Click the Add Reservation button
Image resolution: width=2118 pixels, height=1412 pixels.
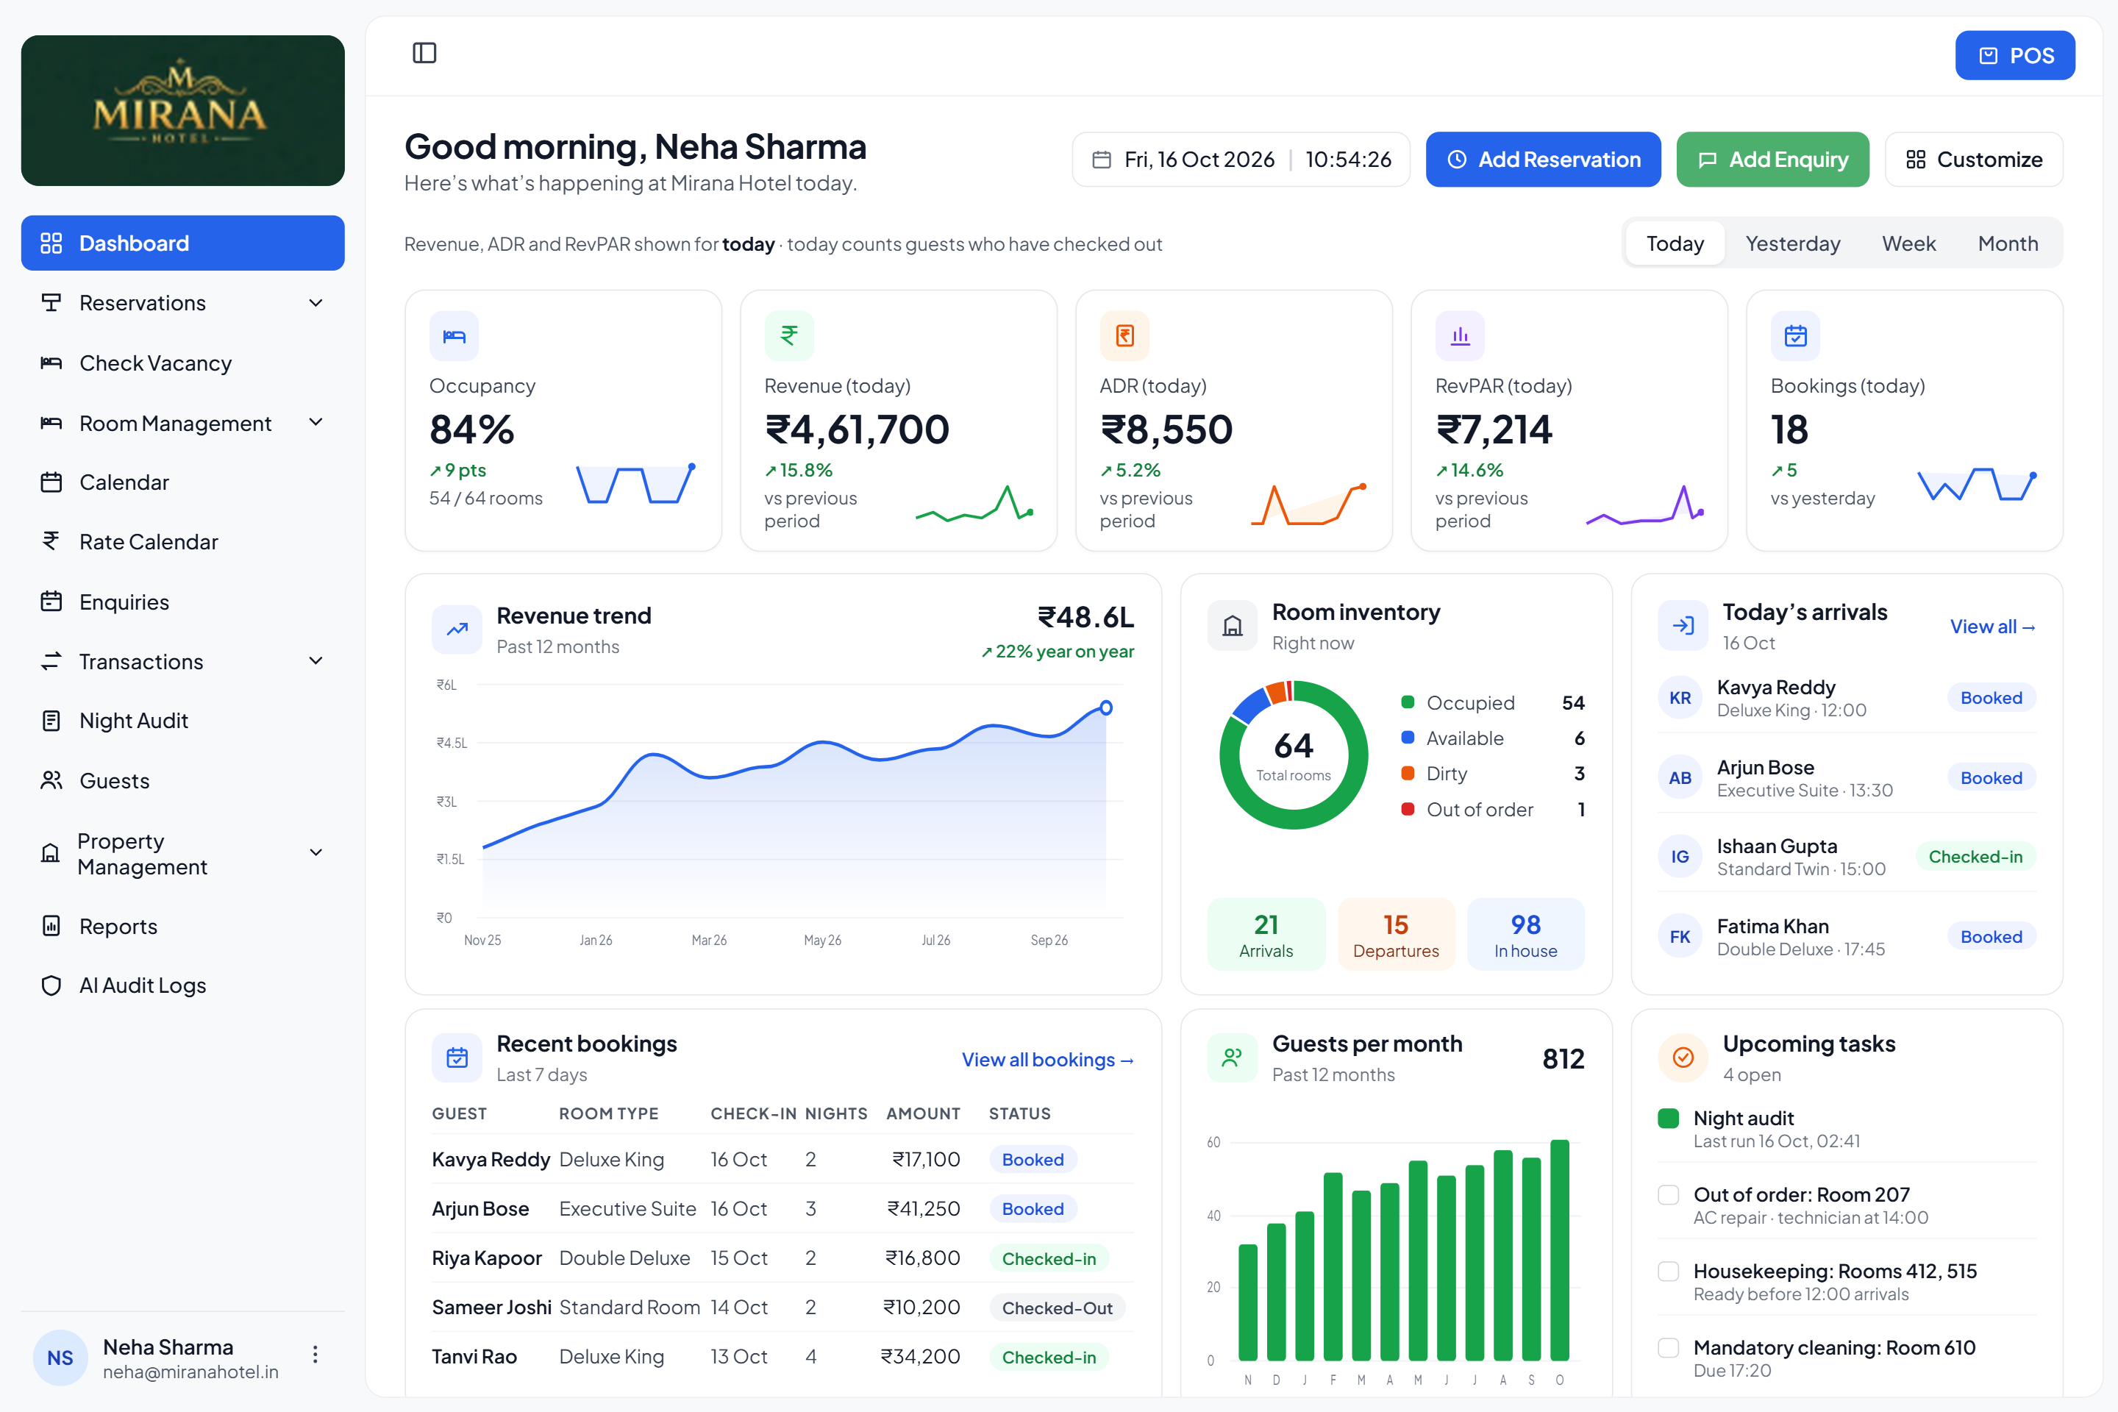(x=1544, y=160)
